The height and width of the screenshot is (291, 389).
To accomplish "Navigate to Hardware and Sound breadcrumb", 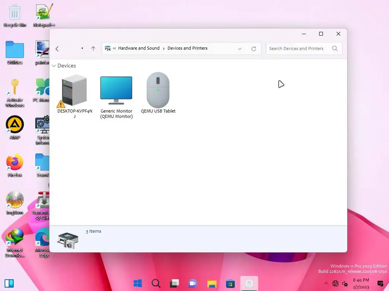I will click(139, 48).
